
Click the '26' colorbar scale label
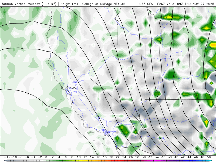(x=131, y=157)
